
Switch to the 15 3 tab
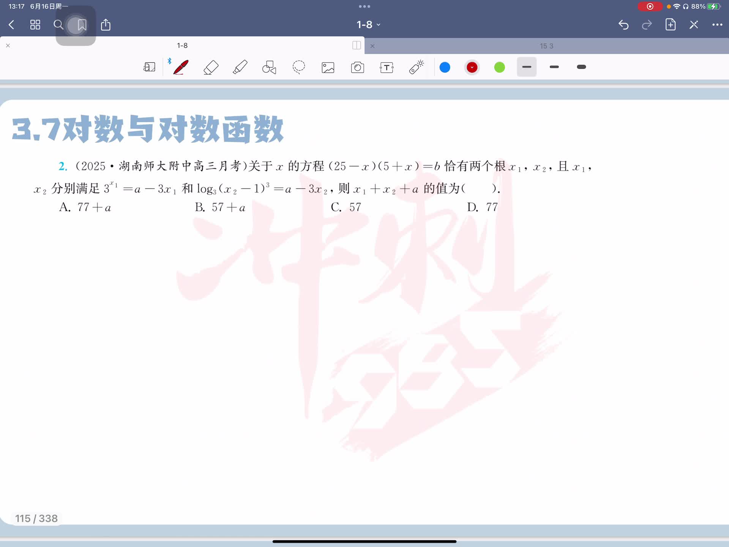pyautogui.click(x=546, y=46)
